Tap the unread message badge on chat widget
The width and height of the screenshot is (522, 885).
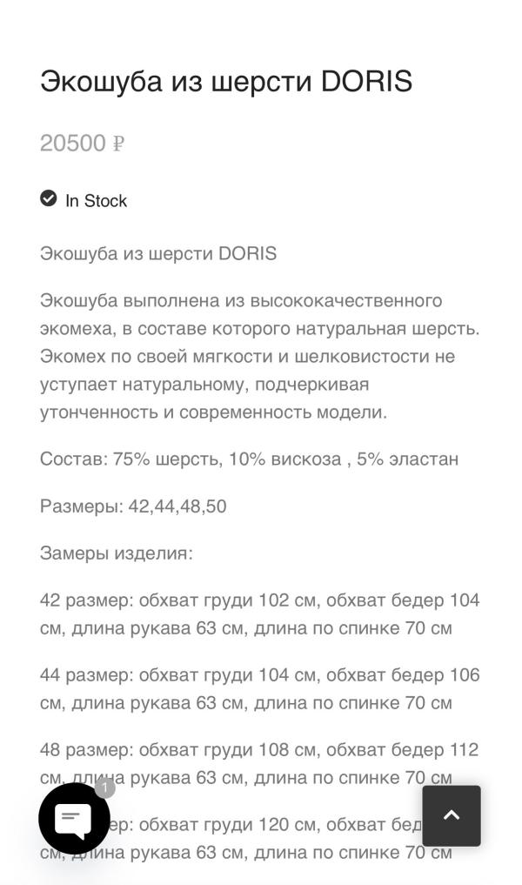(x=104, y=788)
